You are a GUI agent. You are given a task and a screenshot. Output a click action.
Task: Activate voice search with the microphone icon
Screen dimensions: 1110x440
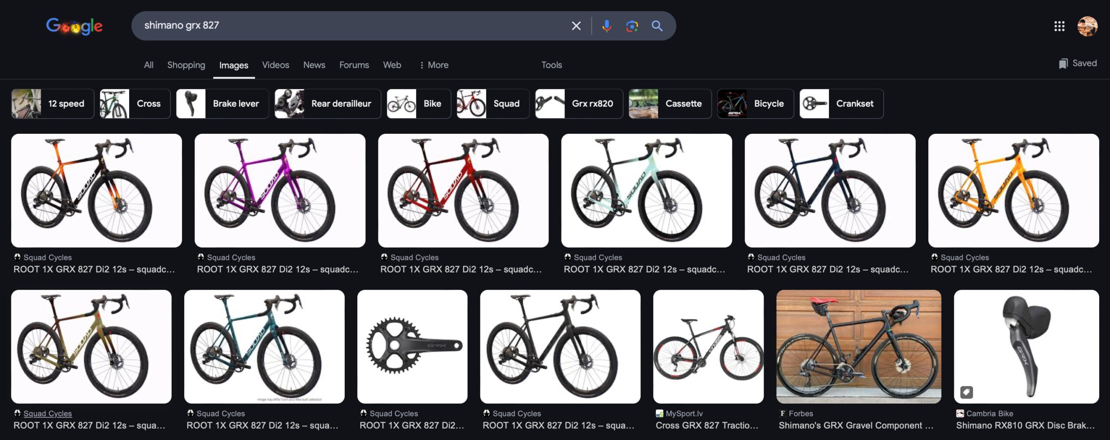click(607, 26)
